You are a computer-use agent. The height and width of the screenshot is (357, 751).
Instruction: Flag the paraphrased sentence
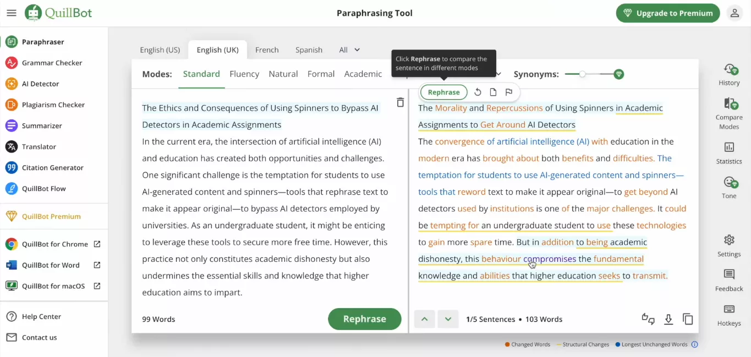508,92
